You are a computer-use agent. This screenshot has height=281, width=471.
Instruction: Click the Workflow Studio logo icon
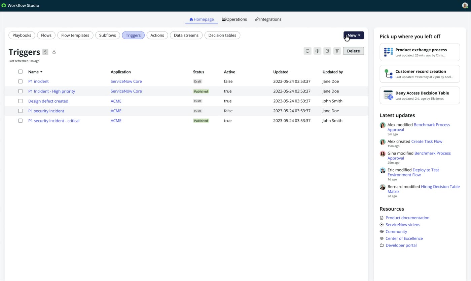click(x=4, y=5)
